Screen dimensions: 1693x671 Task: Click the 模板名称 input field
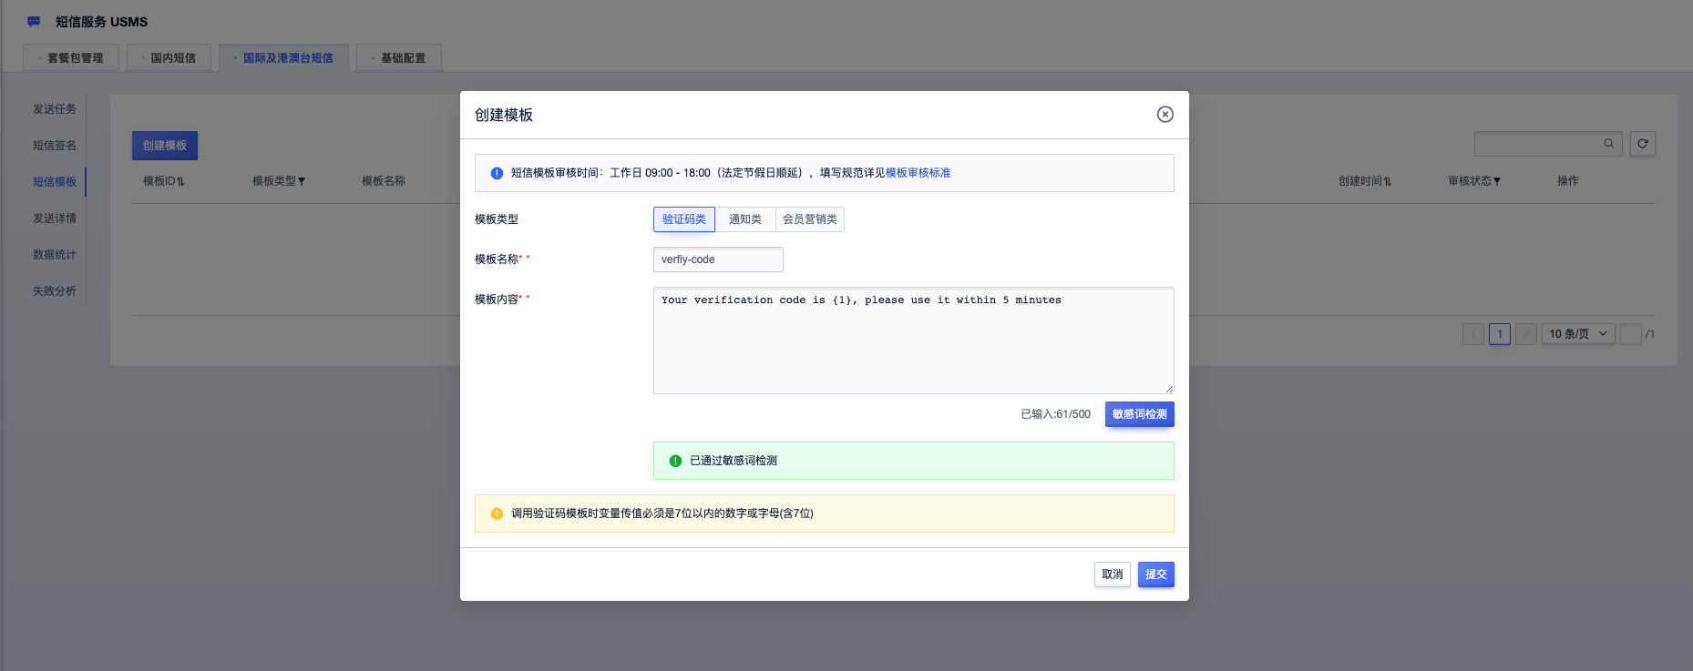click(718, 259)
